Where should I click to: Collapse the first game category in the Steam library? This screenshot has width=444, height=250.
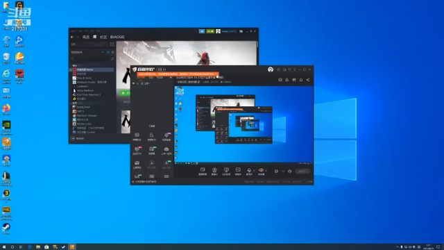click(x=71, y=65)
